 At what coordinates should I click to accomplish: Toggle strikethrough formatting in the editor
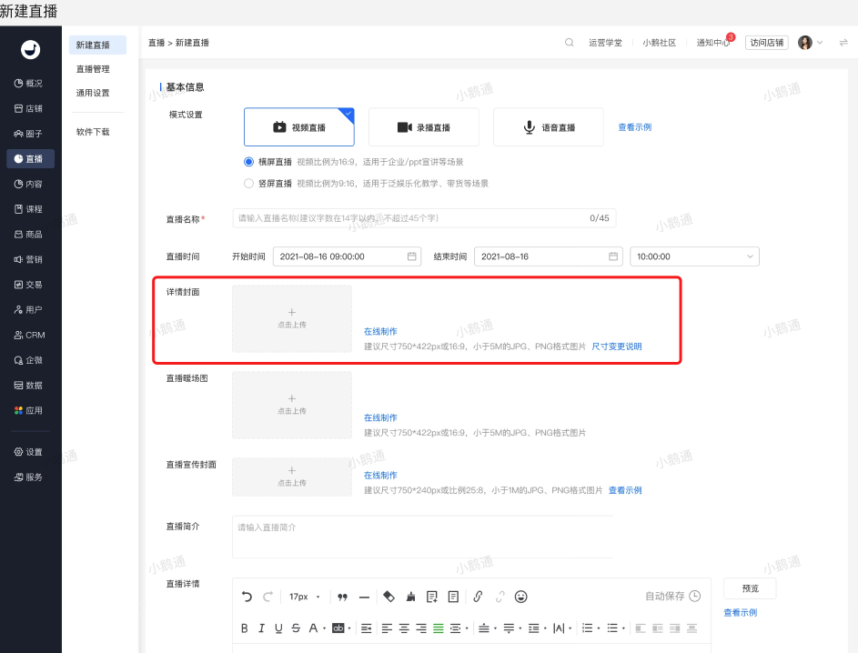[x=296, y=628]
